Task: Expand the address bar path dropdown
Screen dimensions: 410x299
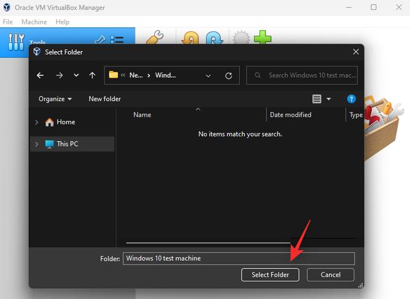Action: 208,75
